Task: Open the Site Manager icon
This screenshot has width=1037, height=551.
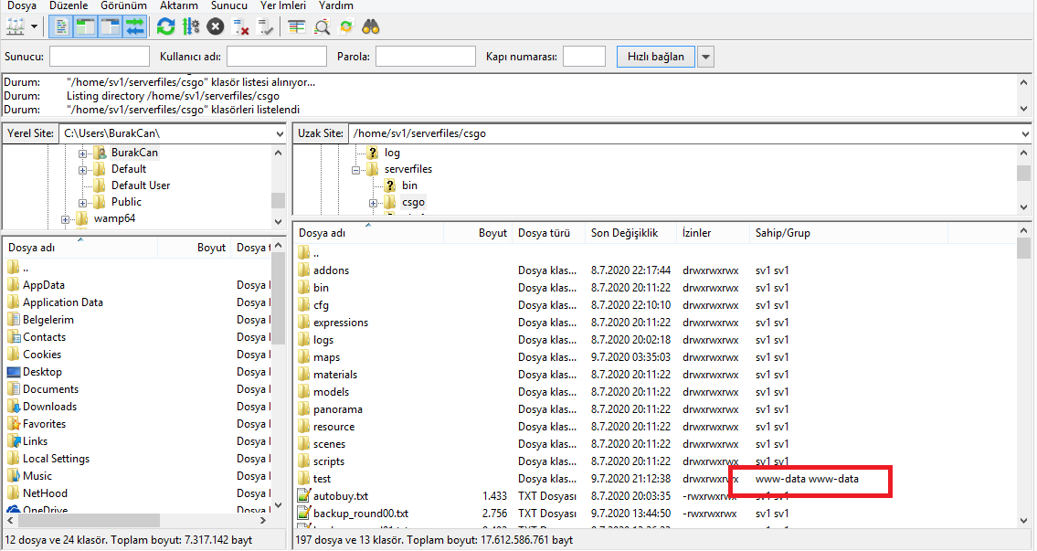Action: pyautogui.click(x=15, y=27)
